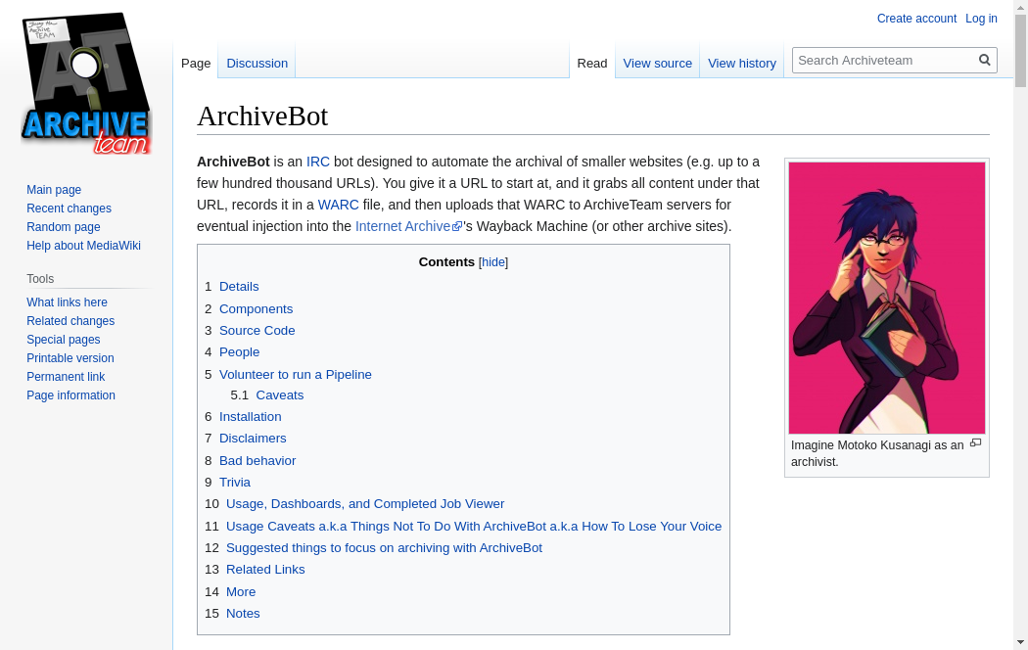Open the Internet Archive external link

(x=403, y=226)
